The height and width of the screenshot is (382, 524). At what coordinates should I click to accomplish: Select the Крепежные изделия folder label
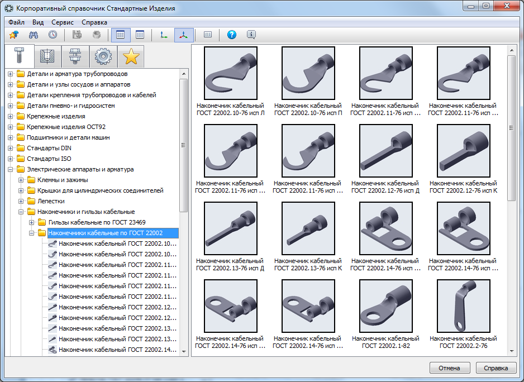click(56, 116)
